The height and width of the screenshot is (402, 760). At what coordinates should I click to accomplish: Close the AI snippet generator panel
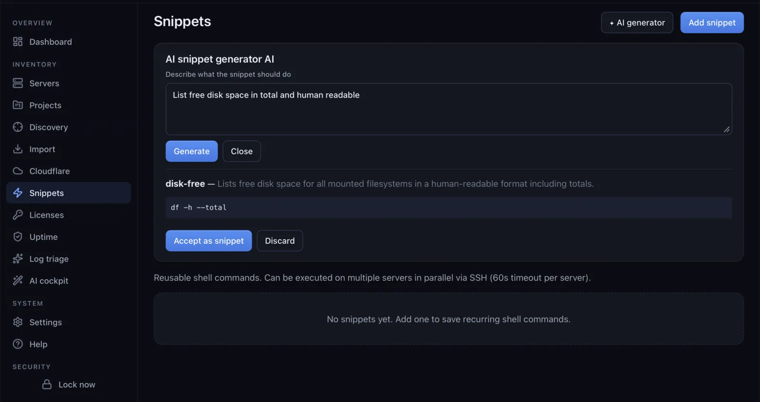pyautogui.click(x=242, y=151)
